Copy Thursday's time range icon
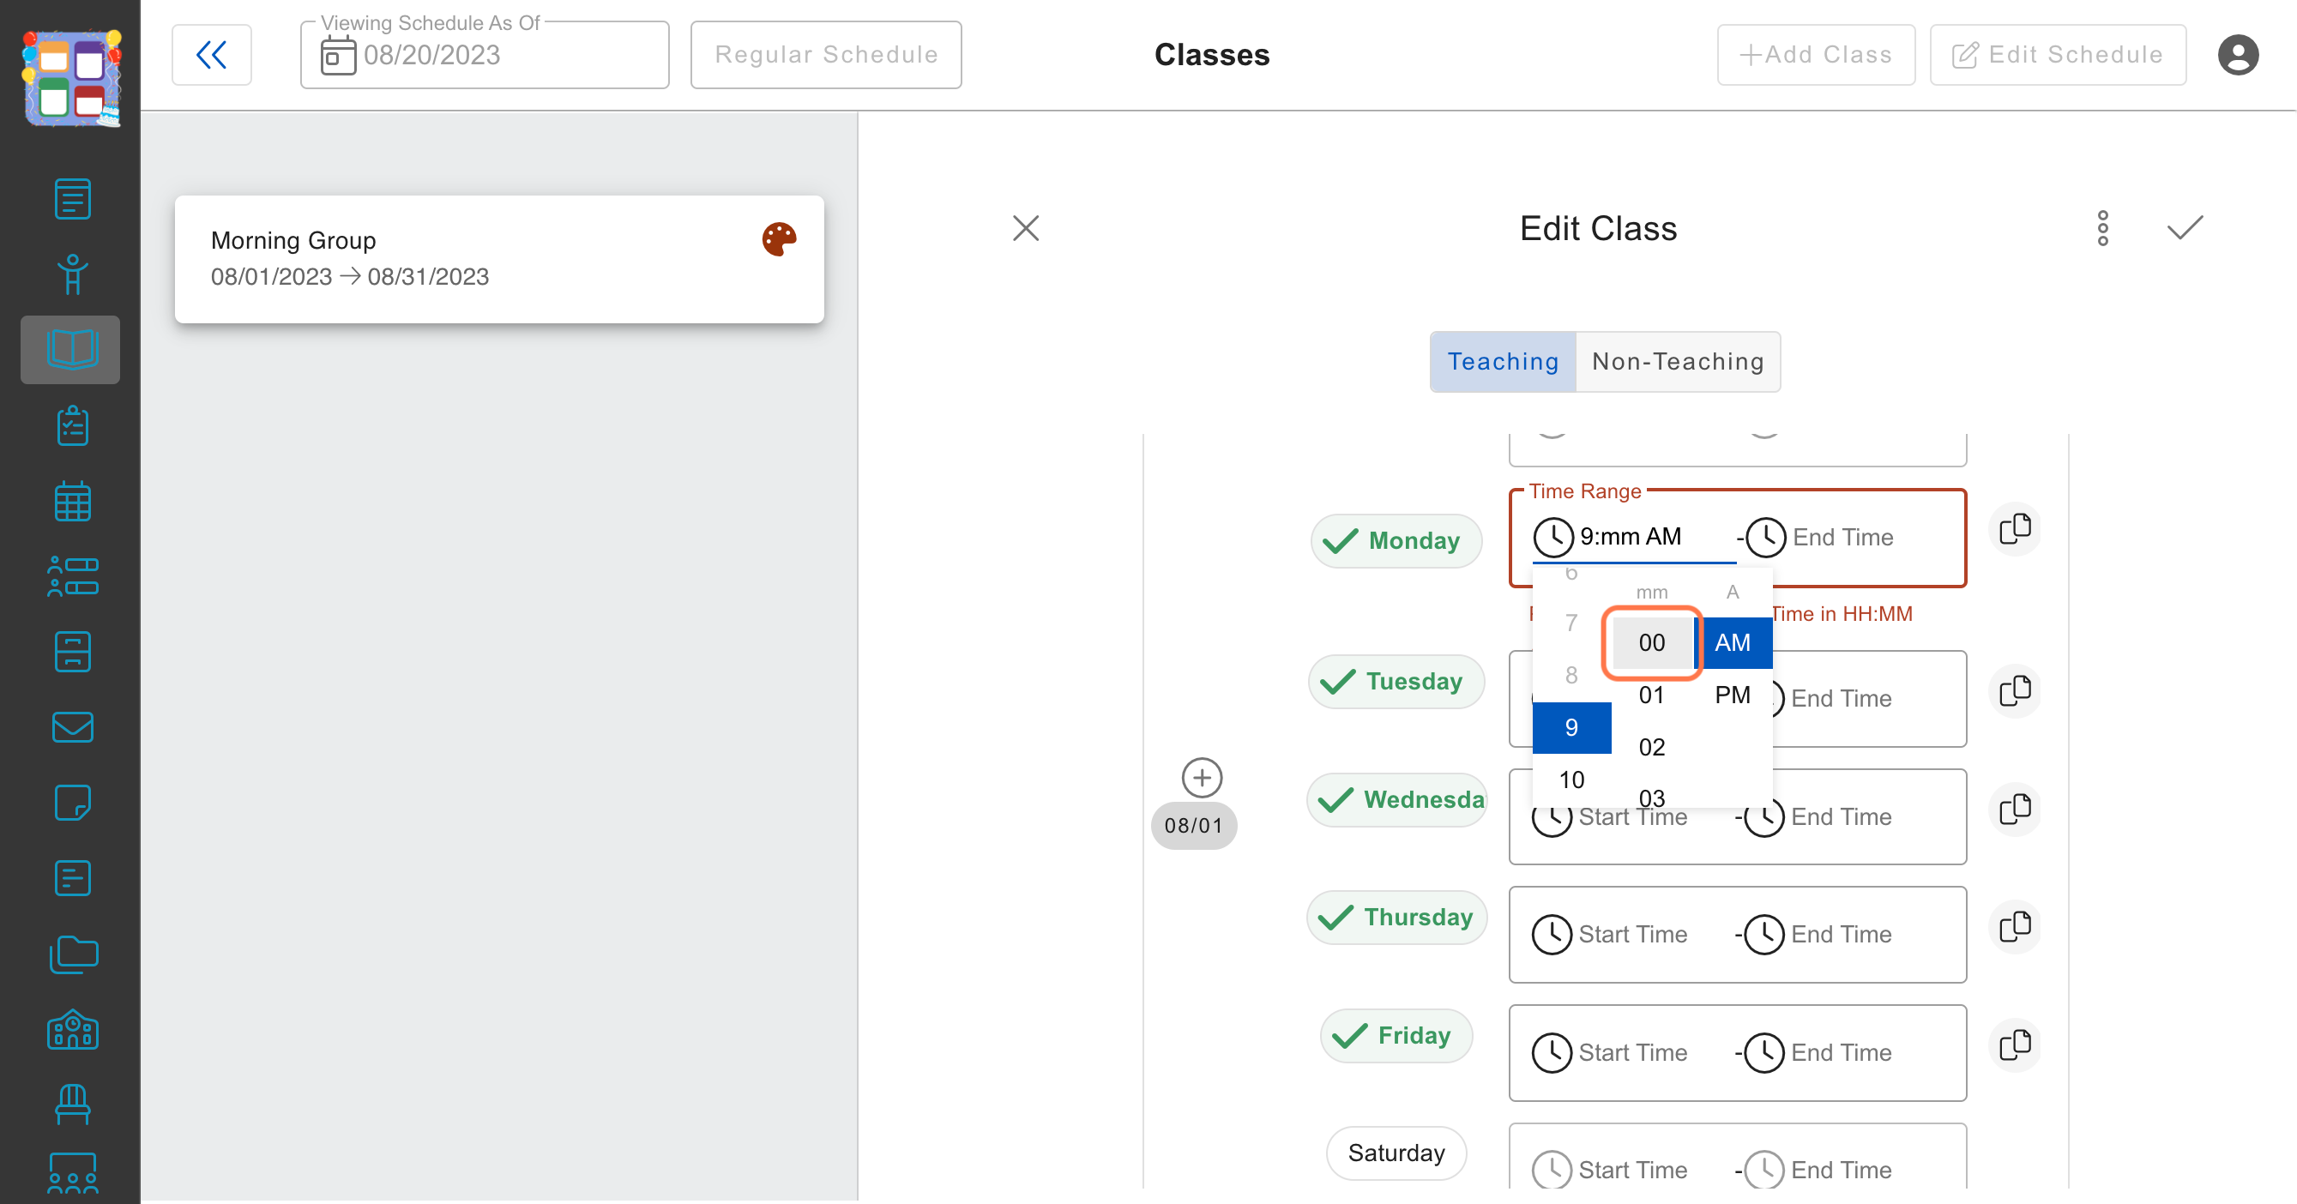Screen dimensions: 2297x1204 tap(2014, 927)
